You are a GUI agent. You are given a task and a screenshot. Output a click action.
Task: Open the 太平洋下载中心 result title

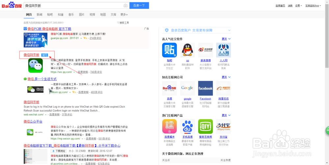pyautogui.click(x=72, y=146)
